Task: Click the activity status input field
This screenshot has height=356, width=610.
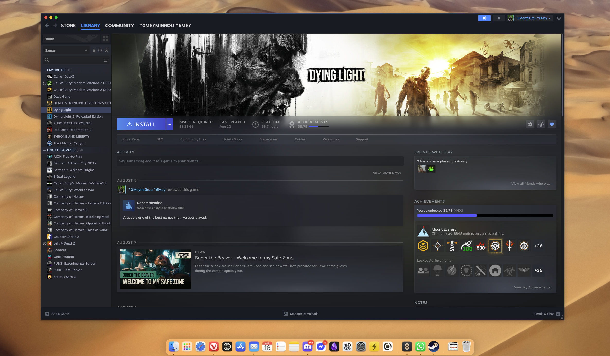Action: point(260,161)
